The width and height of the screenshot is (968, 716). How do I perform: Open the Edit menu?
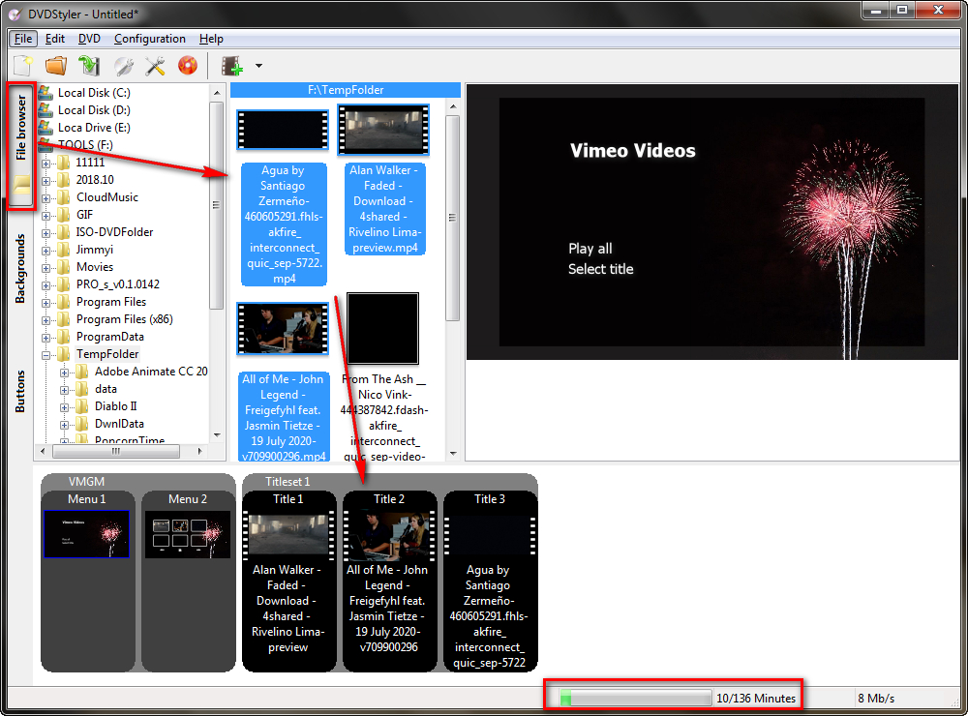55,39
